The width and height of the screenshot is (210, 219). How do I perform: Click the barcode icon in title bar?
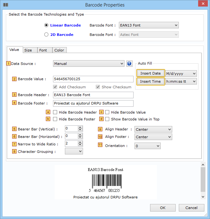(x=6, y=5)
